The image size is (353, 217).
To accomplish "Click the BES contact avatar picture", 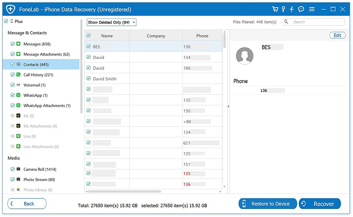I will (244, 56).
